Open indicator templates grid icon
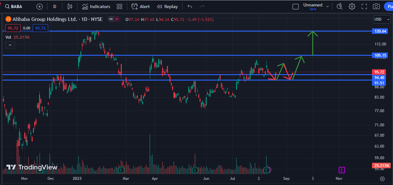The width and height of the screenshot is (393, 185). [x=119, y=7]
